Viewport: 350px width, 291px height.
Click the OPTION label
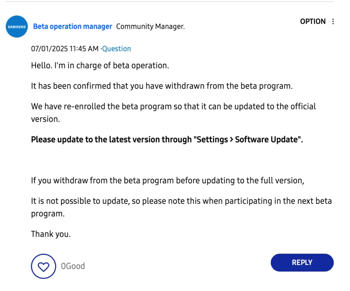(313, 22)
